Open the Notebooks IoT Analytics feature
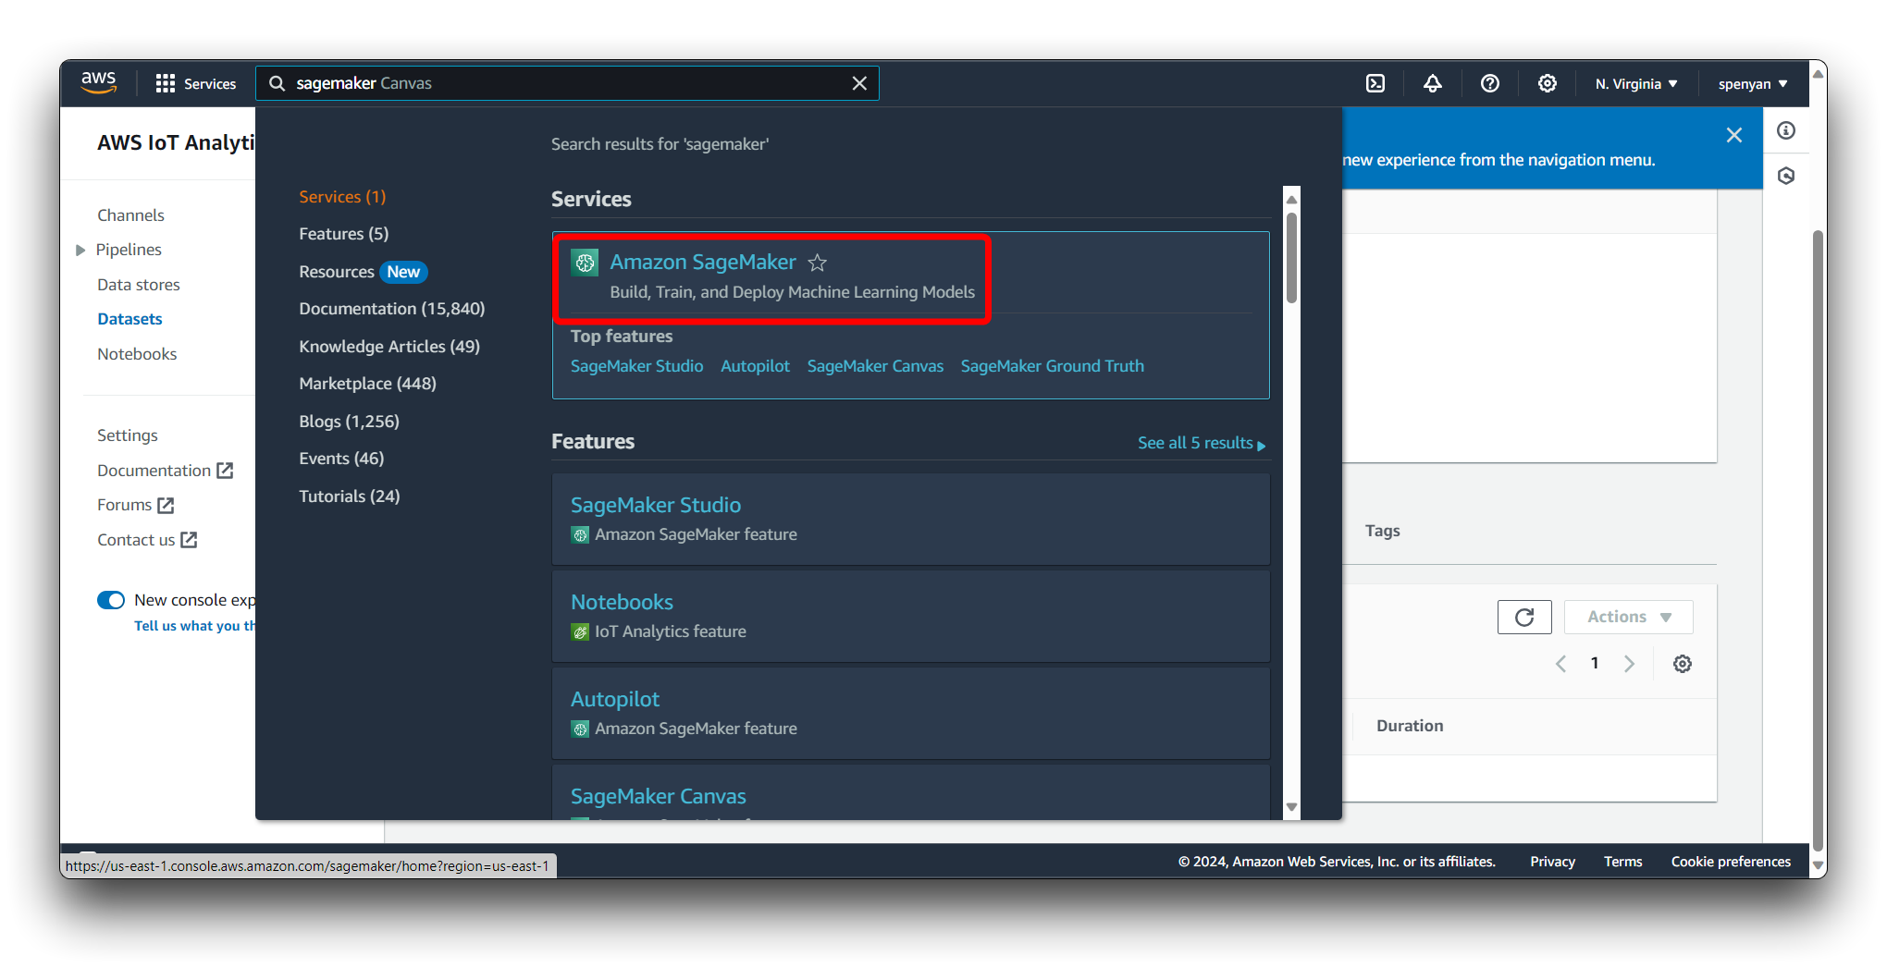Image resolution: width=1887 pixels, height=968 pixels. click(911, 616)
